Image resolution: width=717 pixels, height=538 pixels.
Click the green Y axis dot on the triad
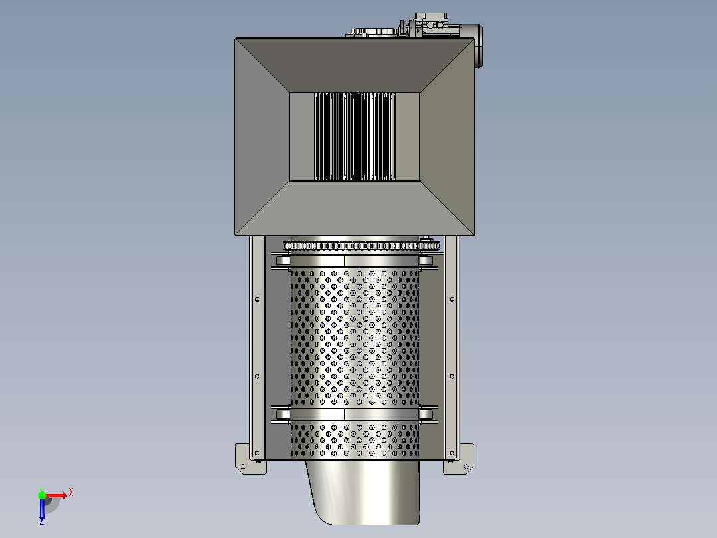[x=42, y=495]
